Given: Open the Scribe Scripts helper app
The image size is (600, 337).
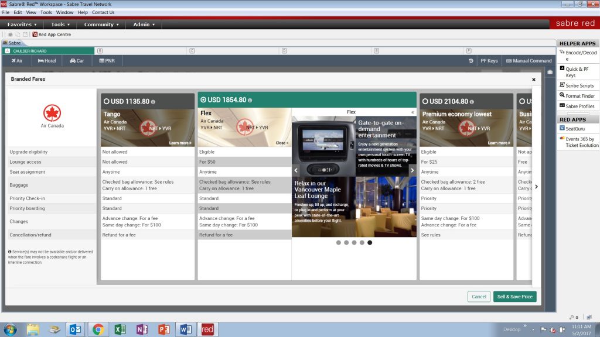Looking at the screenshot, I should coord(579,85).
